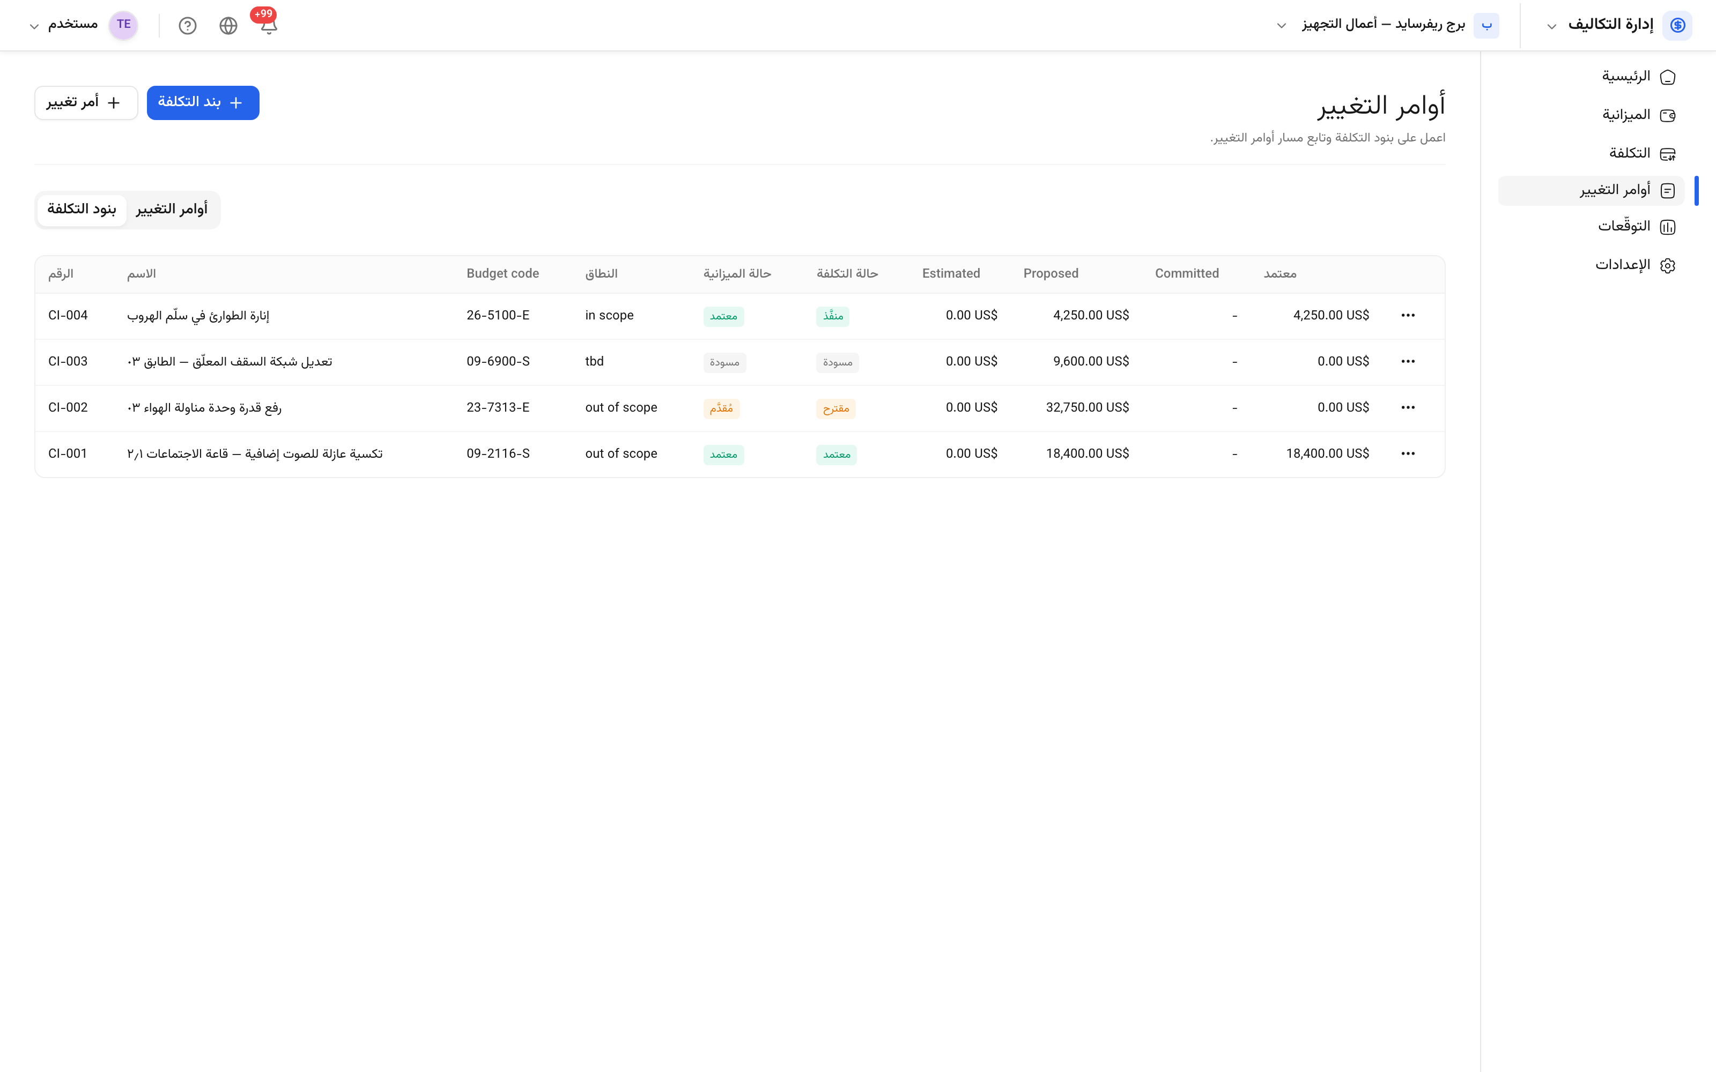Screen dimensions: 1716x1072
Task: Click the أوامر التغيير sidebar icon
Action: pyautogui.click(x=1667, y=191)
